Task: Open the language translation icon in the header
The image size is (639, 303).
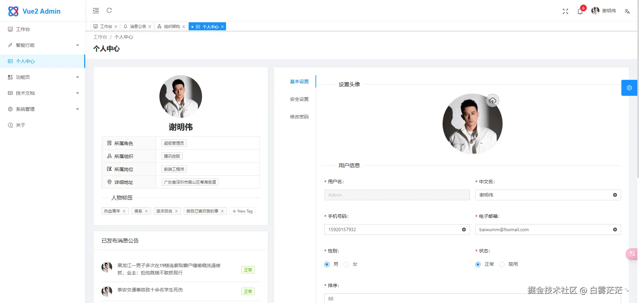Action: tap(627, 11)
